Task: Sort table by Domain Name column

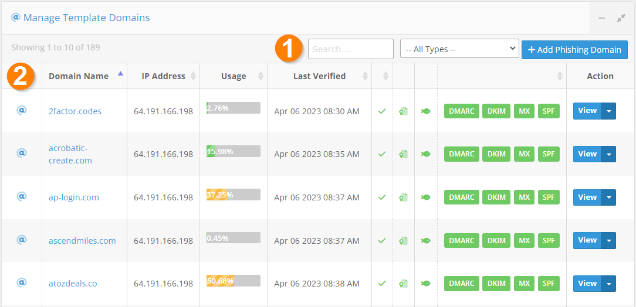Action: (79, 76)
